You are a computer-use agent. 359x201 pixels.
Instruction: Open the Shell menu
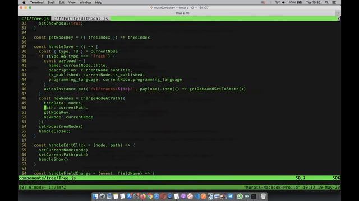coord(51,2)
